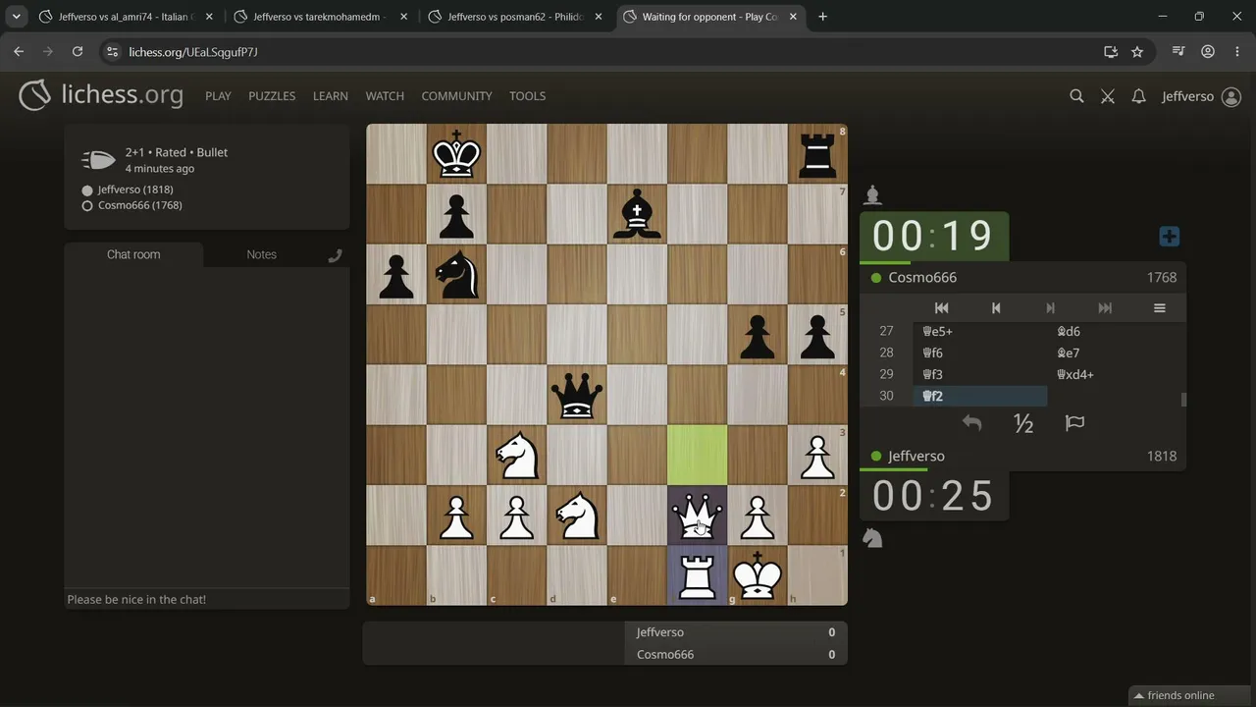1256x707 pixels.
Task: Open Jeffverso profile beside the bottom clock
Action: click(916, 457)
